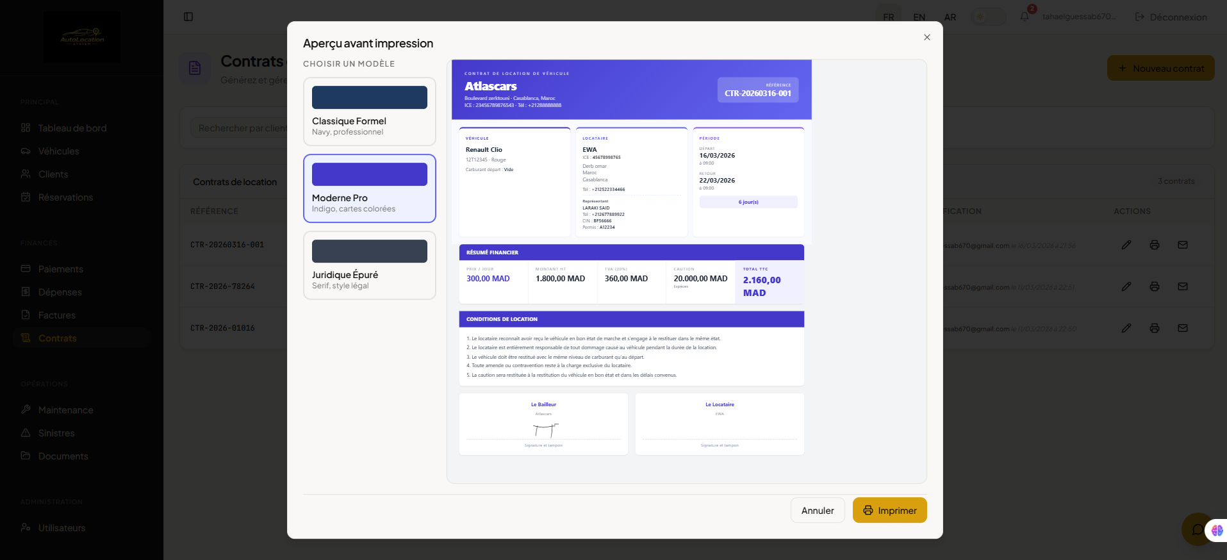Open the chat support bubble
1227x560 pixels.
click(1197, 529)
